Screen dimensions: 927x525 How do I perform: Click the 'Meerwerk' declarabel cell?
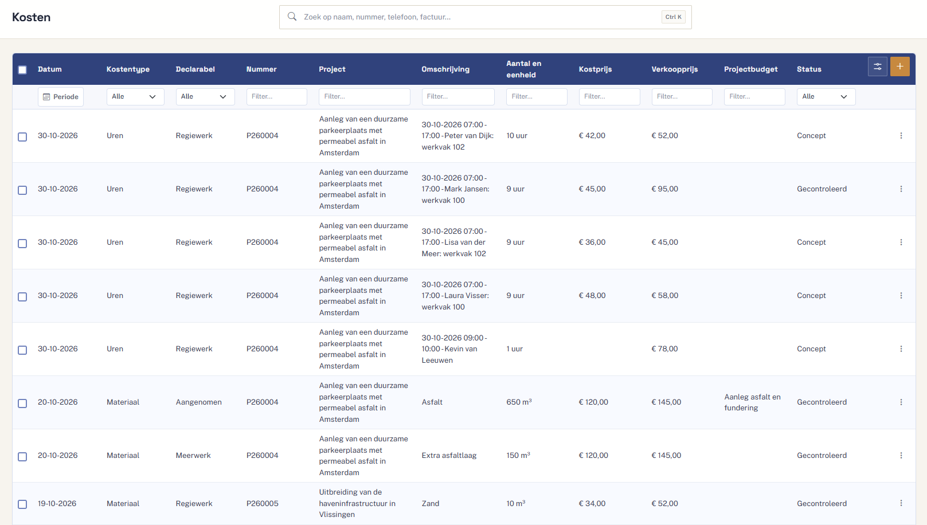pyautogui.click(x=193, y=456)
